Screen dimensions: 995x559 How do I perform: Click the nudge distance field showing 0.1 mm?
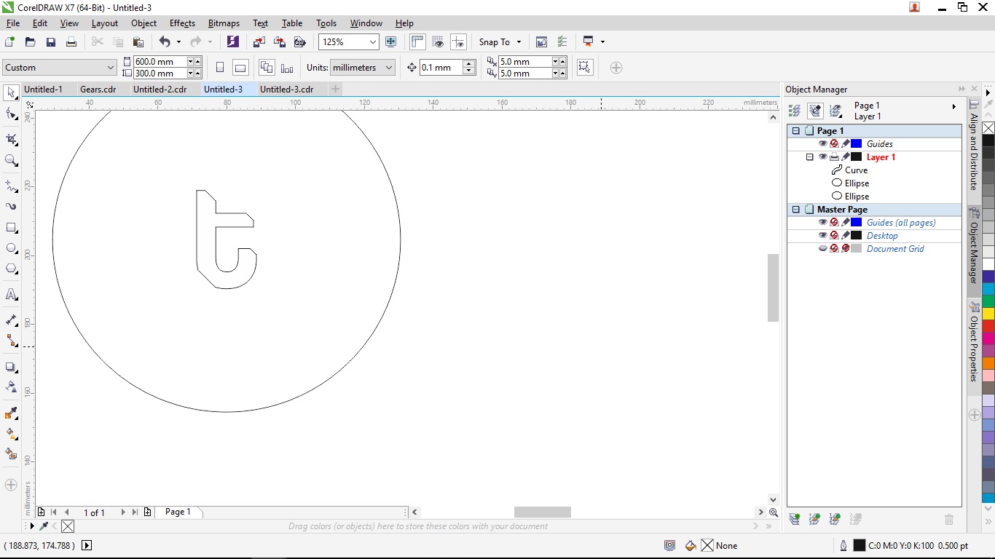coord(441,68)
